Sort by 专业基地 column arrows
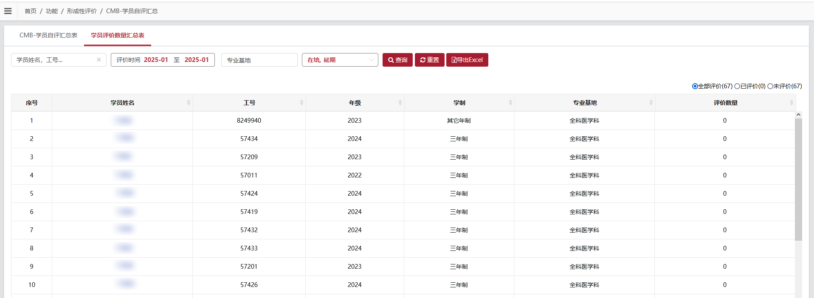814x298 pixels. [651, 103]
